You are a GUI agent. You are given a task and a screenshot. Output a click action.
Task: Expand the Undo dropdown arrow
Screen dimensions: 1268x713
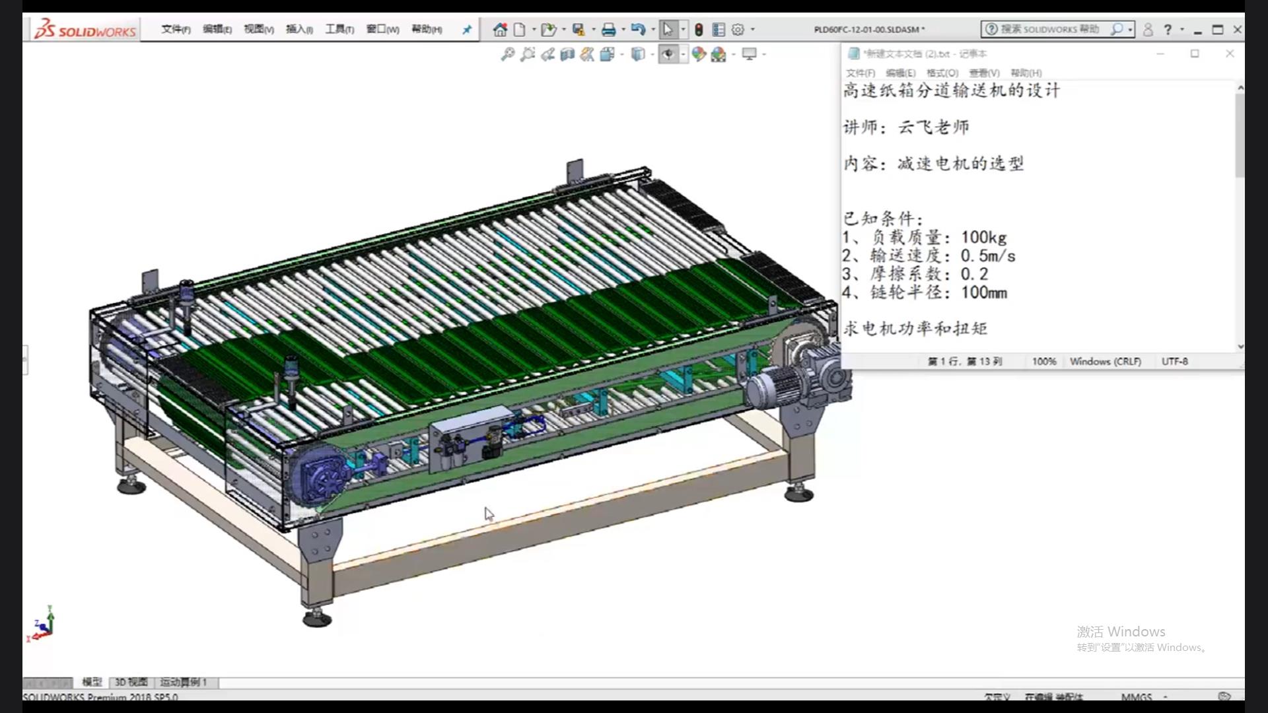pos(652,30)
